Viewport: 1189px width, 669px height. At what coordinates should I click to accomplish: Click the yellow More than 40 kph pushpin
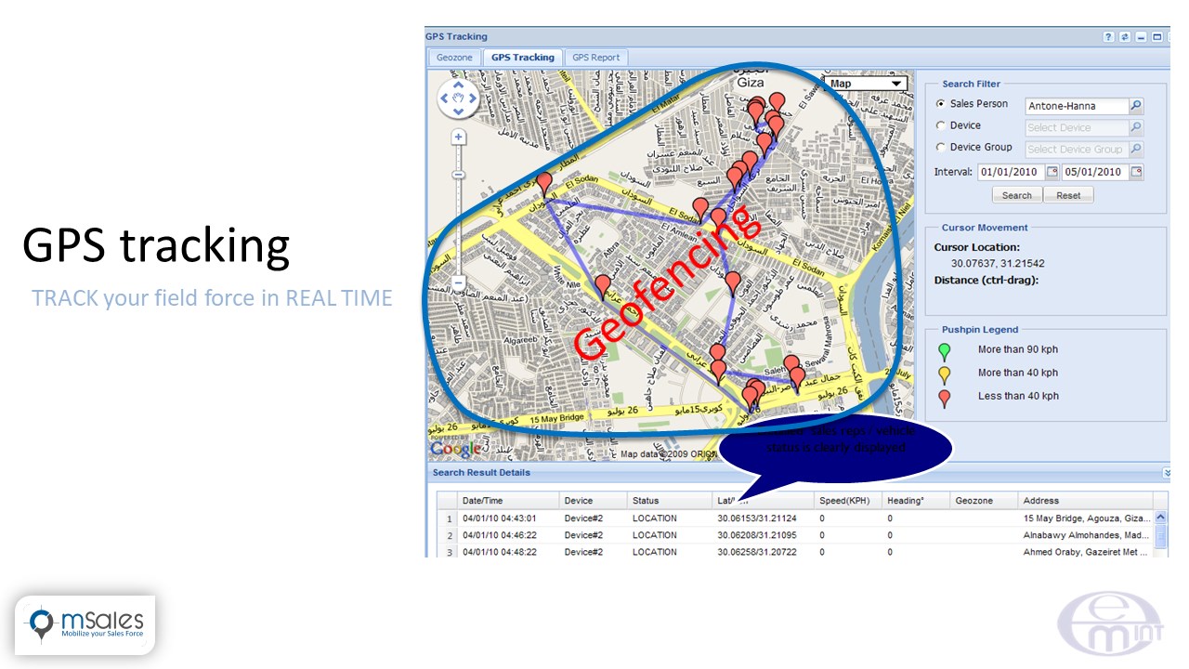point(945,374)
